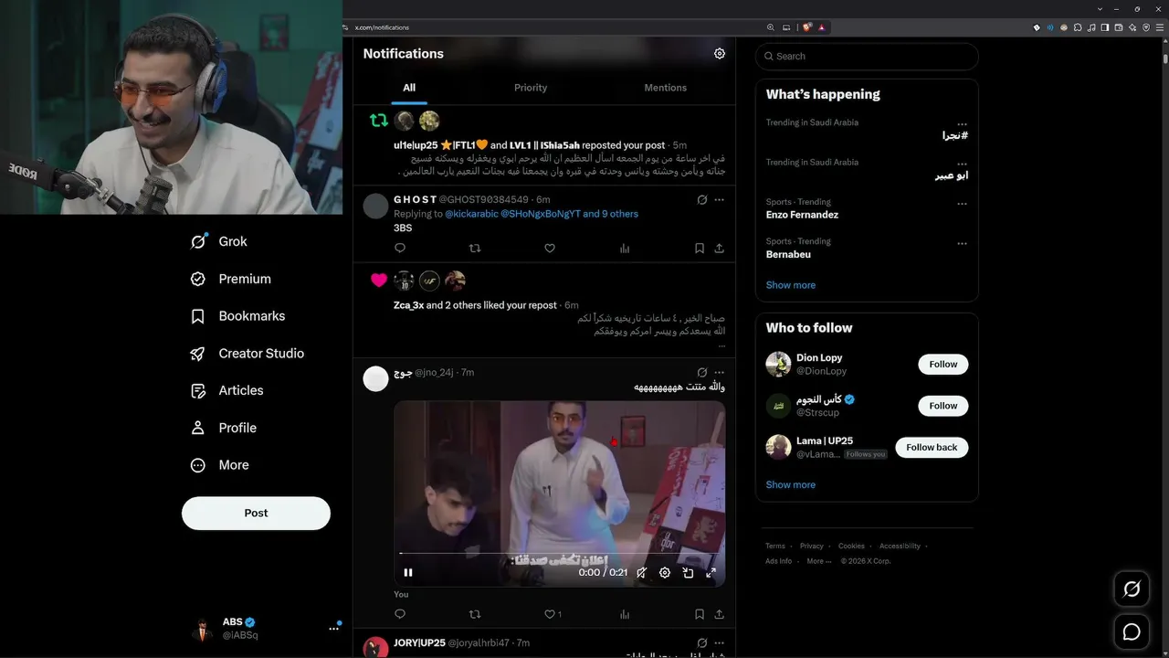Go to Bookmarks in the sidebar

pos(237,316)
